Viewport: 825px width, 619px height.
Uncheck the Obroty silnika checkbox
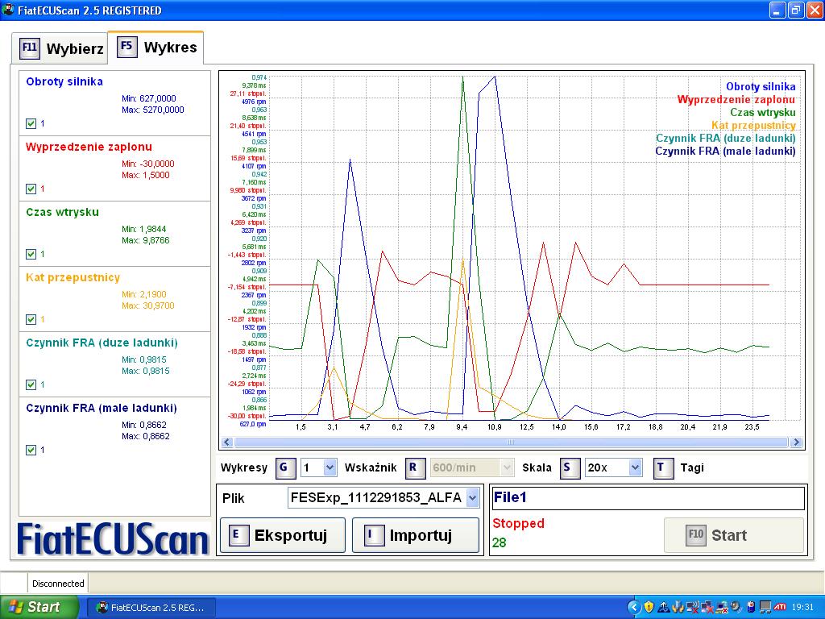click(31, 123)
